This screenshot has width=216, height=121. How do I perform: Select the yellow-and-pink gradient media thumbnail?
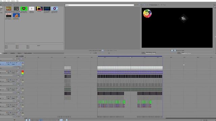39,9
